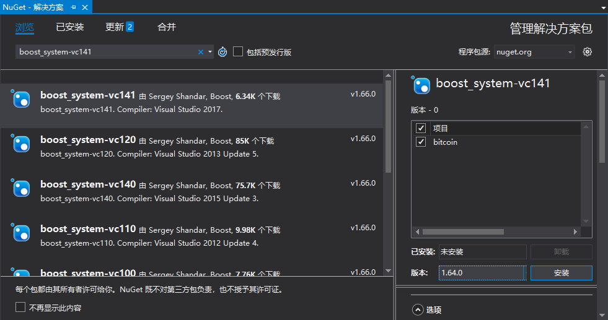Uncheck the 项目 select-all checkbox

(x=421, y=128)
